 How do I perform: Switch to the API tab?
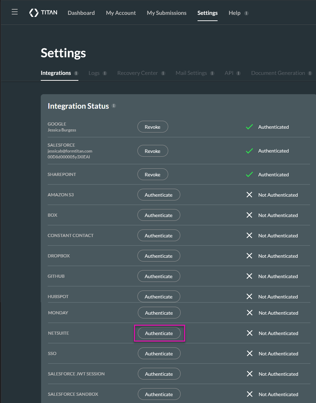[x=229, y=73]
